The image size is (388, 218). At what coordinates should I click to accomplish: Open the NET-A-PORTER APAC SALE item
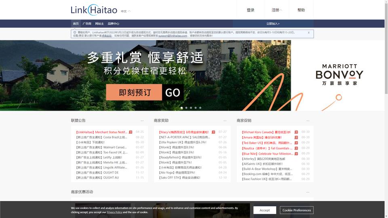point(184,137)
